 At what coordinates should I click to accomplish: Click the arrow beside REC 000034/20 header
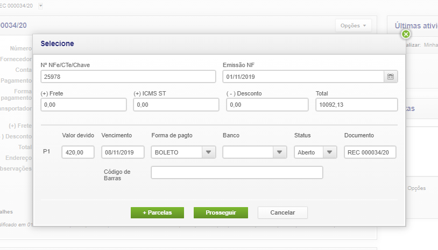pos(41,6)
